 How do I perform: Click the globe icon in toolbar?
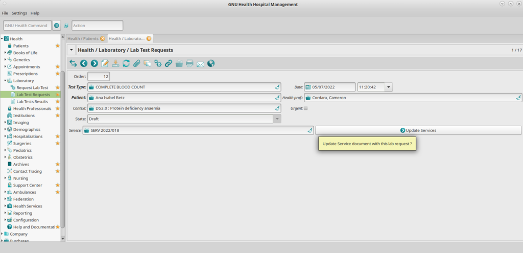coord(211,63)
